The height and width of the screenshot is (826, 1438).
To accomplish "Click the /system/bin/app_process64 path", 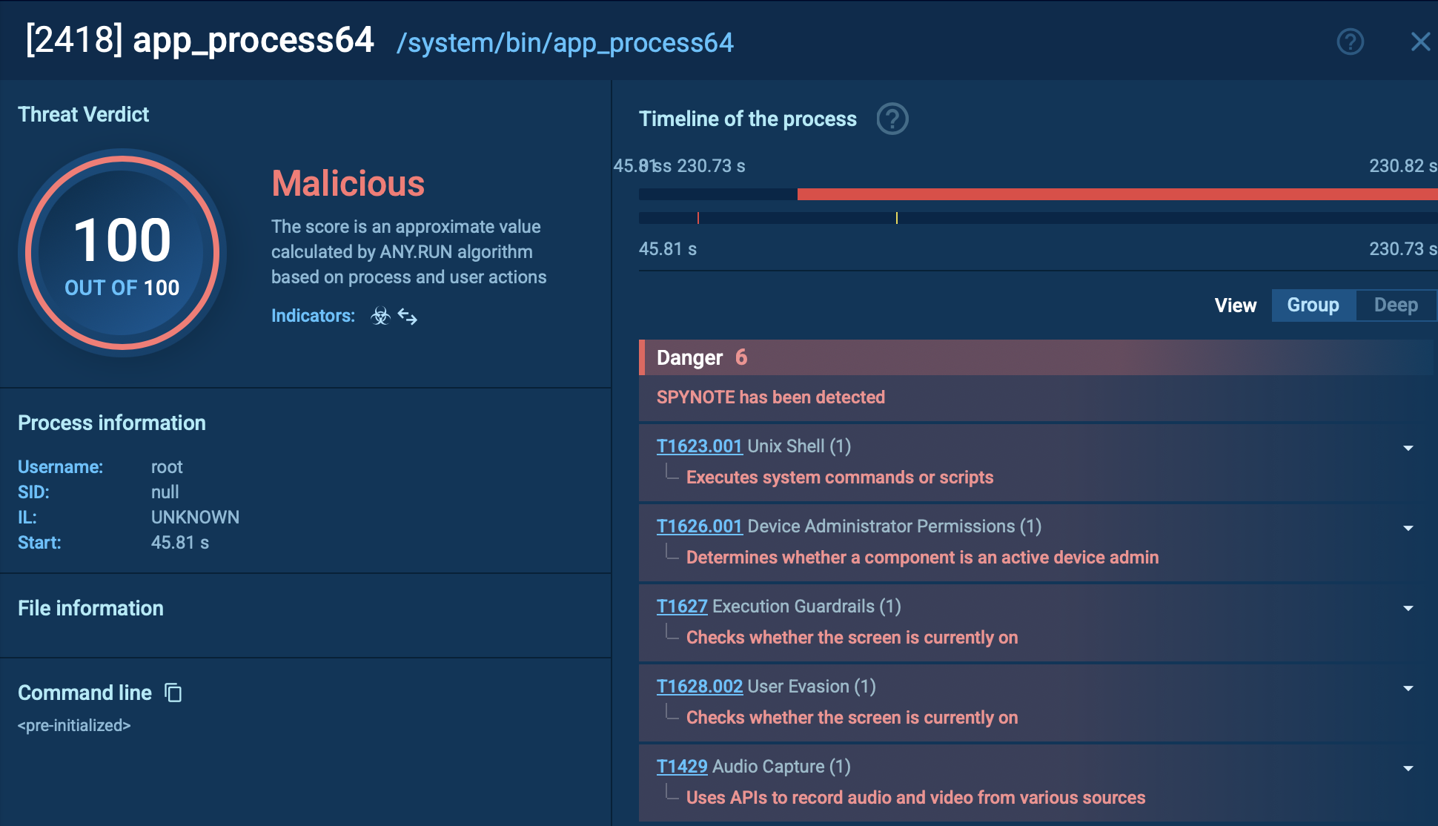I will click(565, 43).
